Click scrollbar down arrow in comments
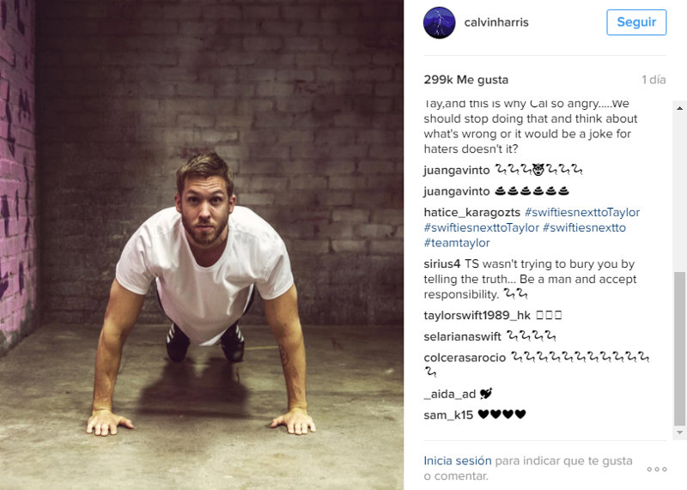The width and height of the screenshot is (687, 490). pyautogui.click(x=679, y=433)
